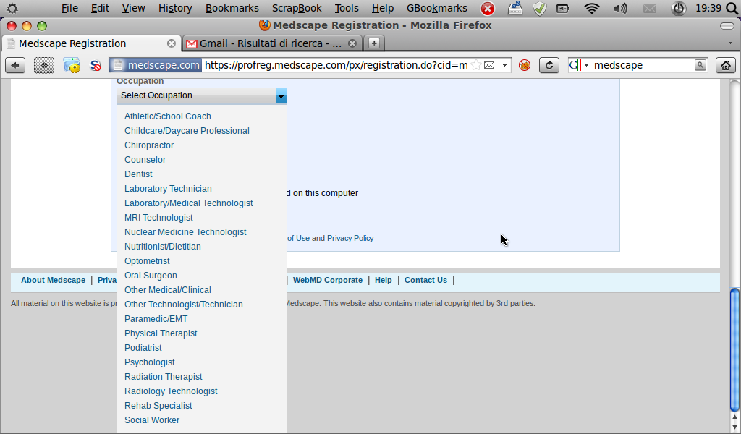
Task: Select Social Worker occupation
Action: click(x=152, y=420)
